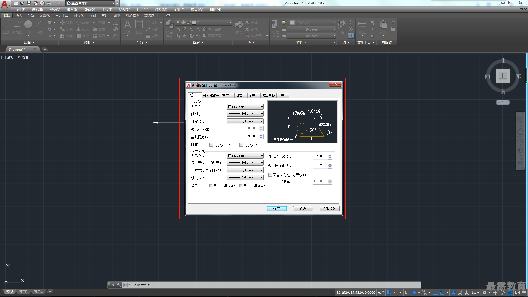Screen dimensions: 528x297
Task: Add new drawing tab with plus button
Action: click(x=45, y=50)
